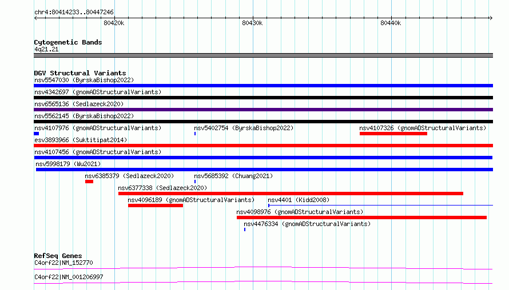Open the nsv5402754 (ByrskaBishop2022) label
The width and height of the screenshot is (509, 290).
[x=244, y=128]
